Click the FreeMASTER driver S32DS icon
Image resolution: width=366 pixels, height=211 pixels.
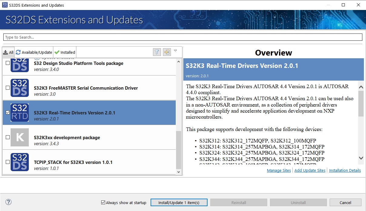(x=20, y=88)
